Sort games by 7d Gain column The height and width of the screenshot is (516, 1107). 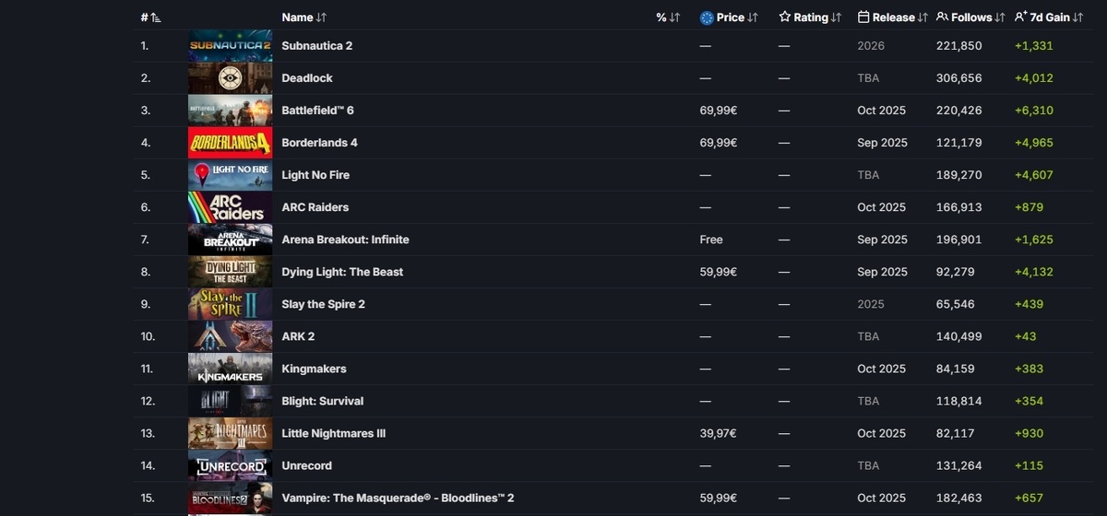click(x=1048, y=18)
